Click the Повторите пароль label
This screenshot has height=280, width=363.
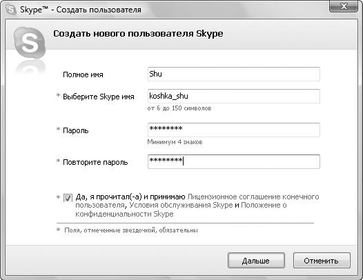(x=95, y=162)
